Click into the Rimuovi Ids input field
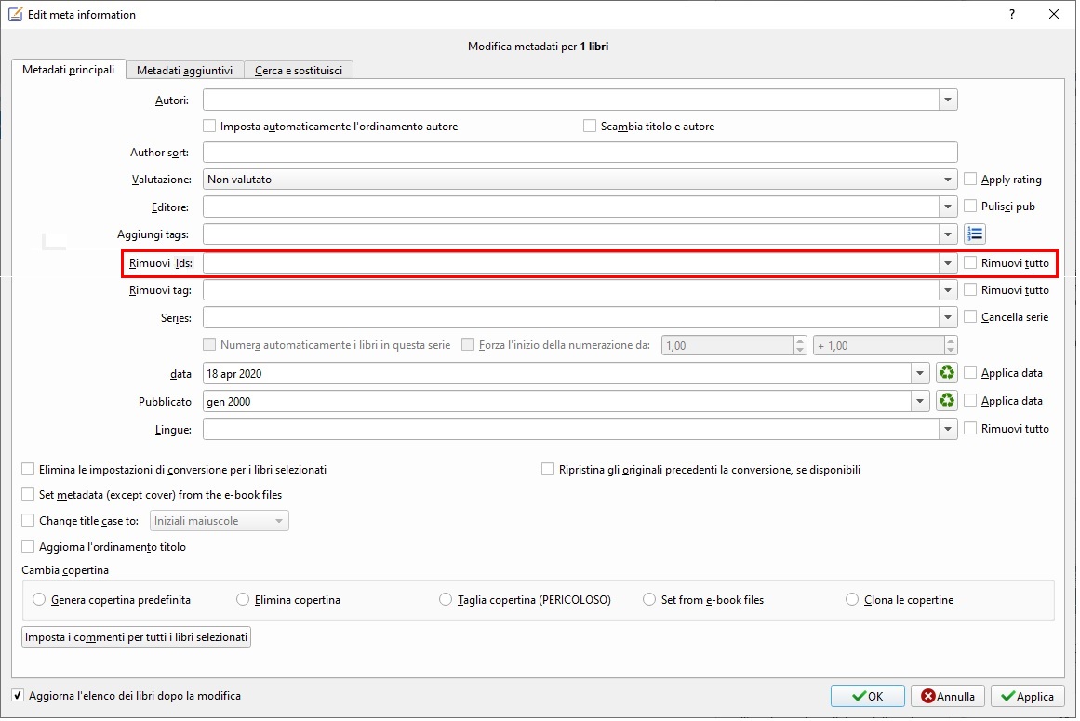 571,263
